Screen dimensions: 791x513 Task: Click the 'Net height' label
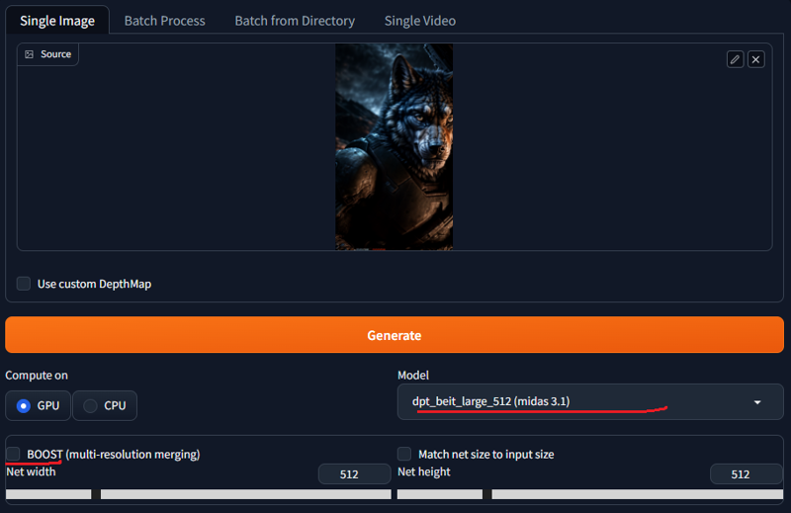tap(424, 471)
